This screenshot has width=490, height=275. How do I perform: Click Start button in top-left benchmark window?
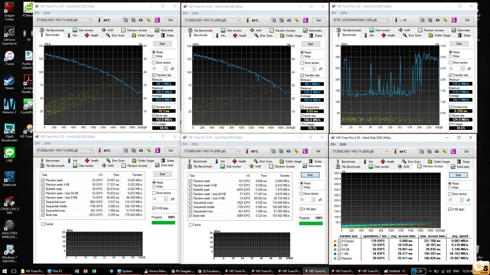[162, 44]
